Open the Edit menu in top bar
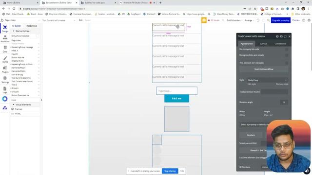 (80, 20)
